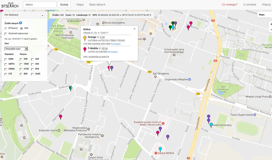
Task: Open the Mapa map type dropdown
Action: pos(264,15)
